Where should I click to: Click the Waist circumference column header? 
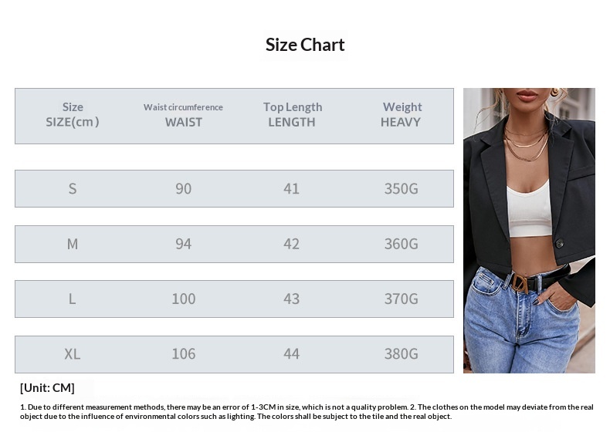click(x=183, y=115)
